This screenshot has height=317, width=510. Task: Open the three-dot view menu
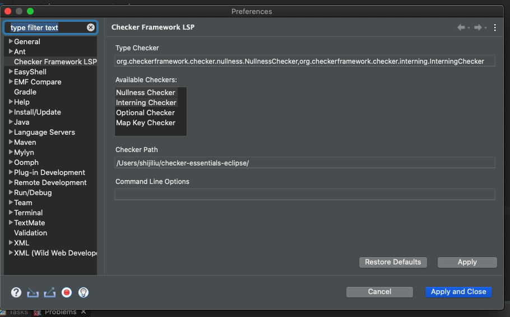click(495, 27)
